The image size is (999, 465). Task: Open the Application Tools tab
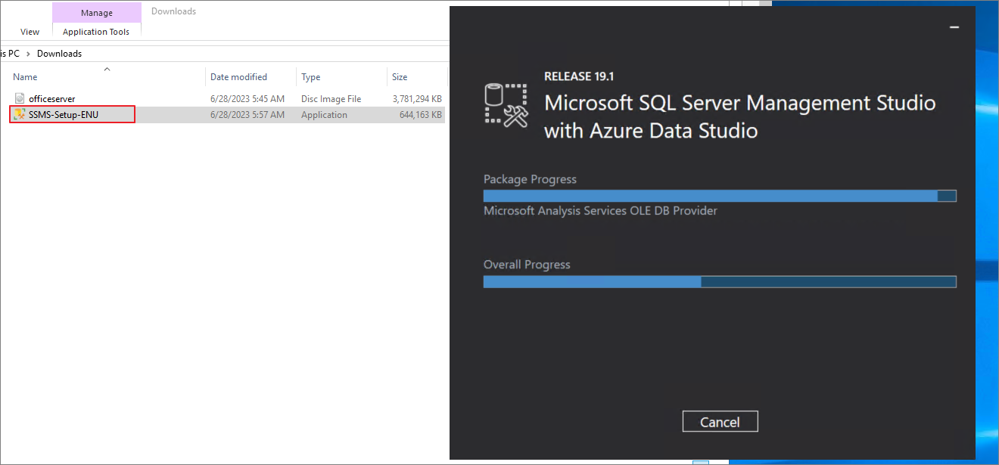point(96,32)
